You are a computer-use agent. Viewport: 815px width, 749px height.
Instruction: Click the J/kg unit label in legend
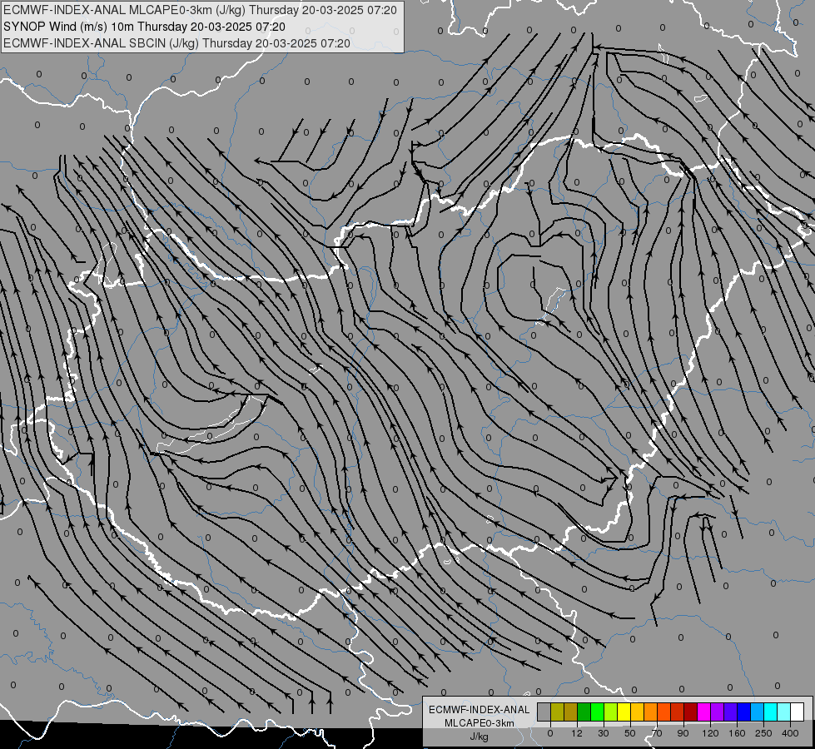(x=480, y=737)
